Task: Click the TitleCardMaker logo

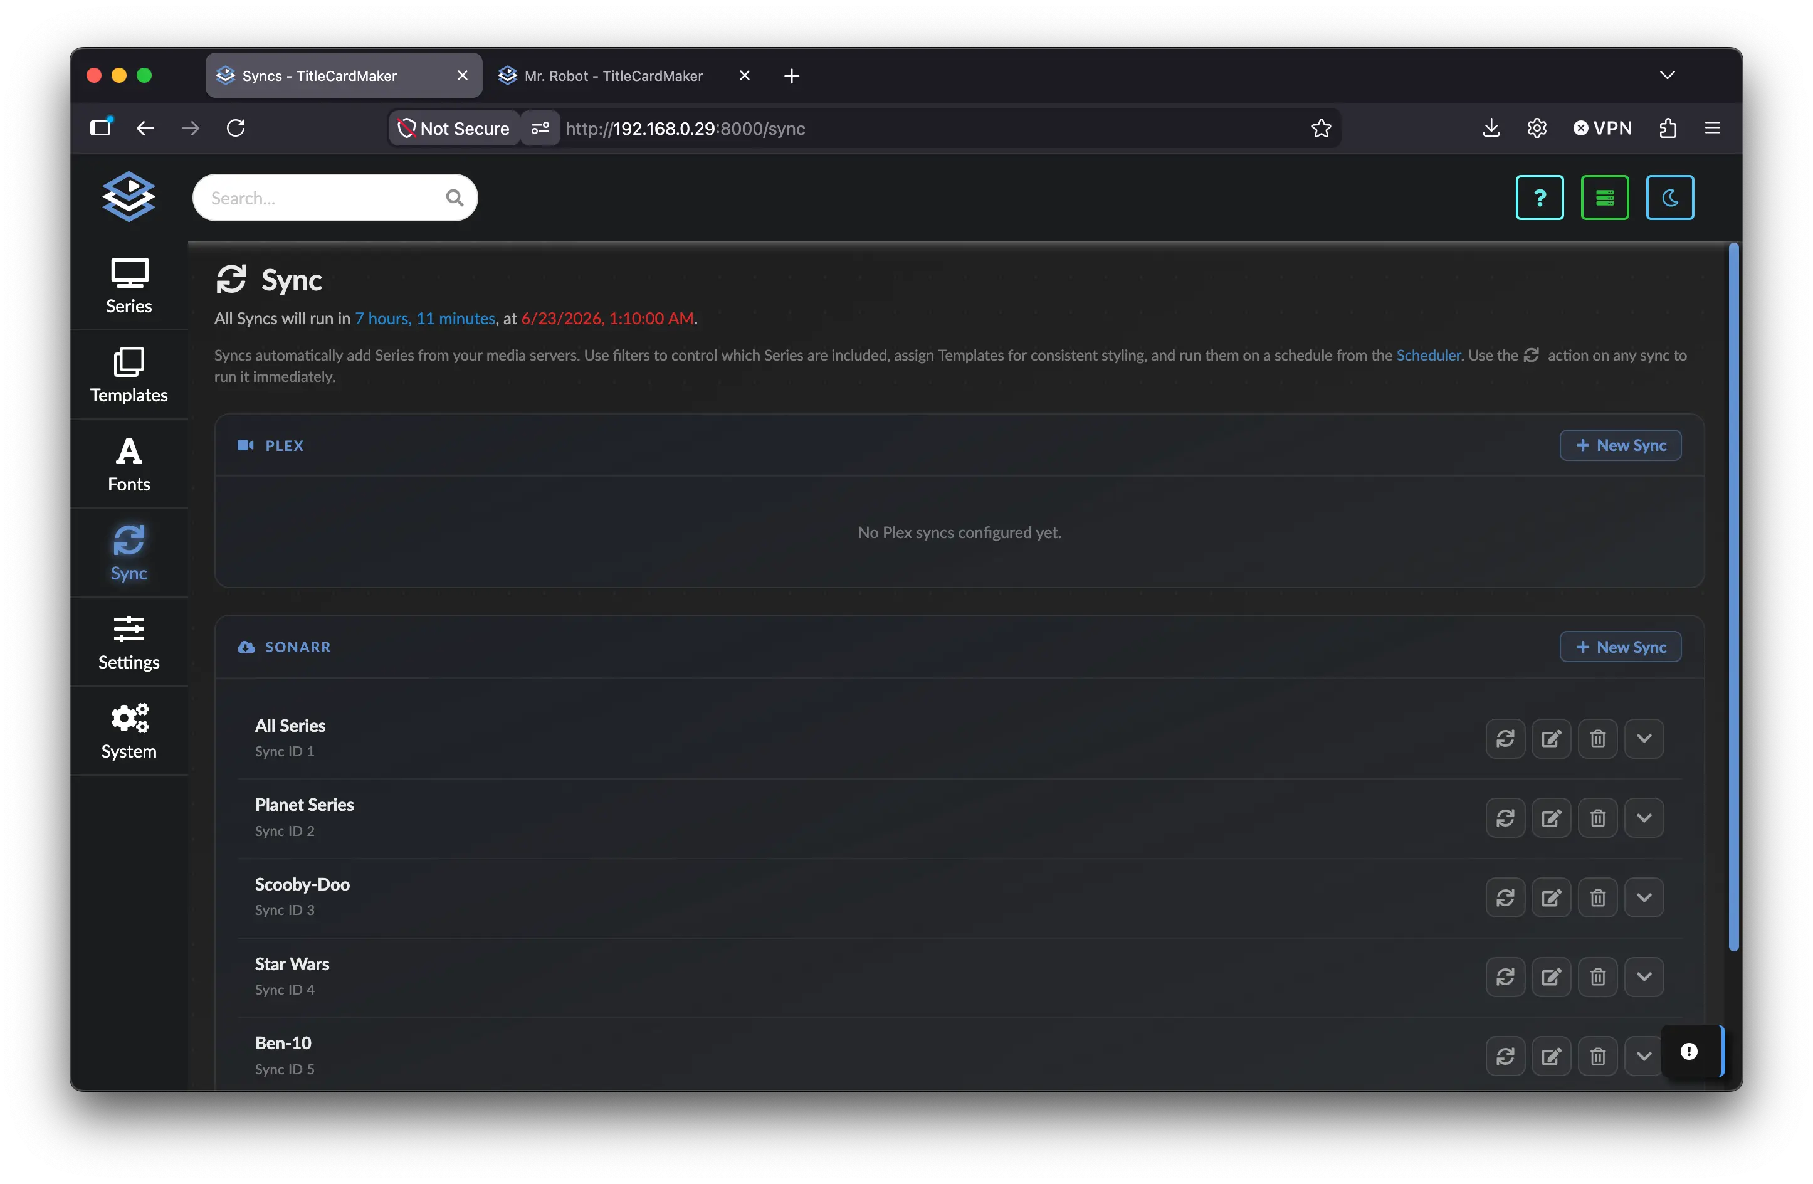Action: tap(129, 196)
